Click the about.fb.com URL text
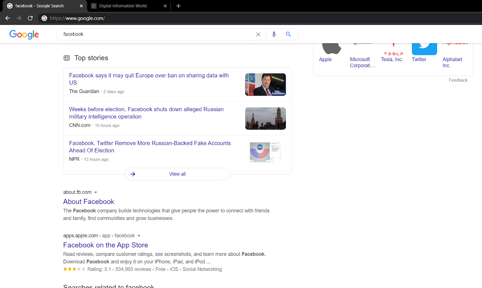 coord(77,192)
